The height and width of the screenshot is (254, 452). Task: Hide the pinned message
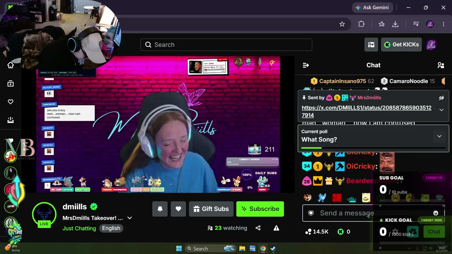(x=441, y=98)
